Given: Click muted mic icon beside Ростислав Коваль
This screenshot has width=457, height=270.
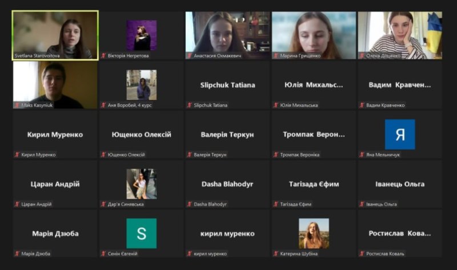Looking at the screenshot, I should (x=362, y=253).
